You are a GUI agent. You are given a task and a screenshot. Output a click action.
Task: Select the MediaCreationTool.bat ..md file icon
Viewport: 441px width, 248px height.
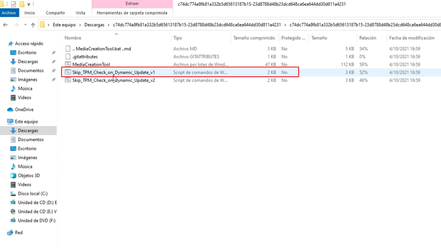68,49
